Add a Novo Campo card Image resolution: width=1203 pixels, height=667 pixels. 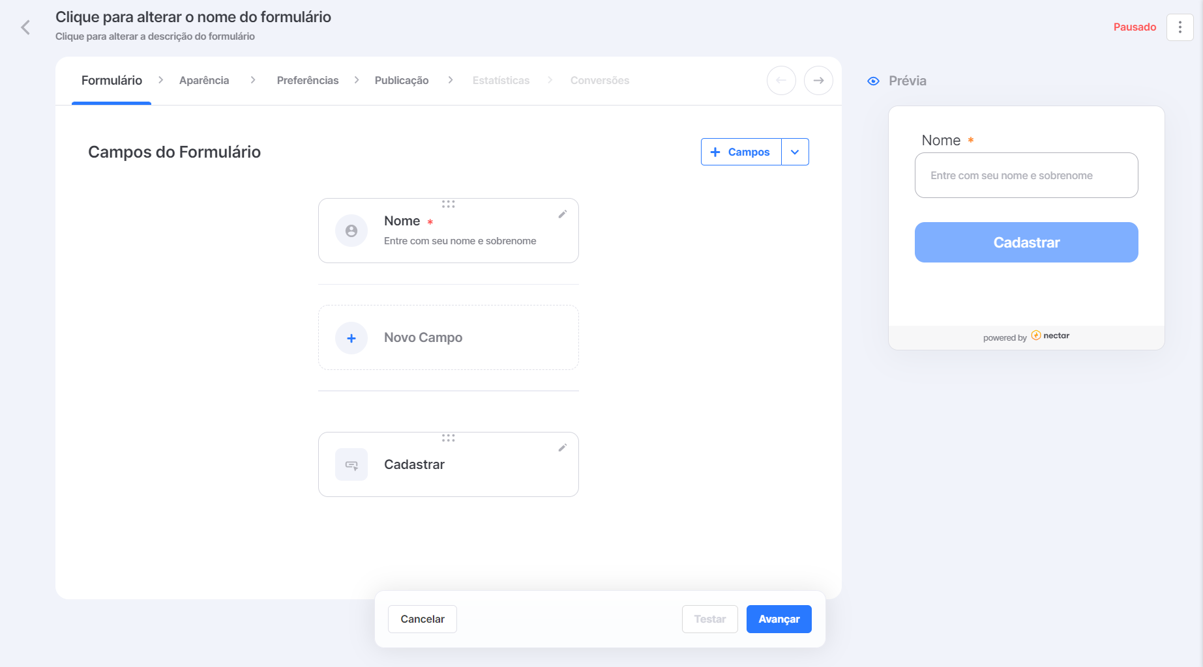(x=449, y=337)
